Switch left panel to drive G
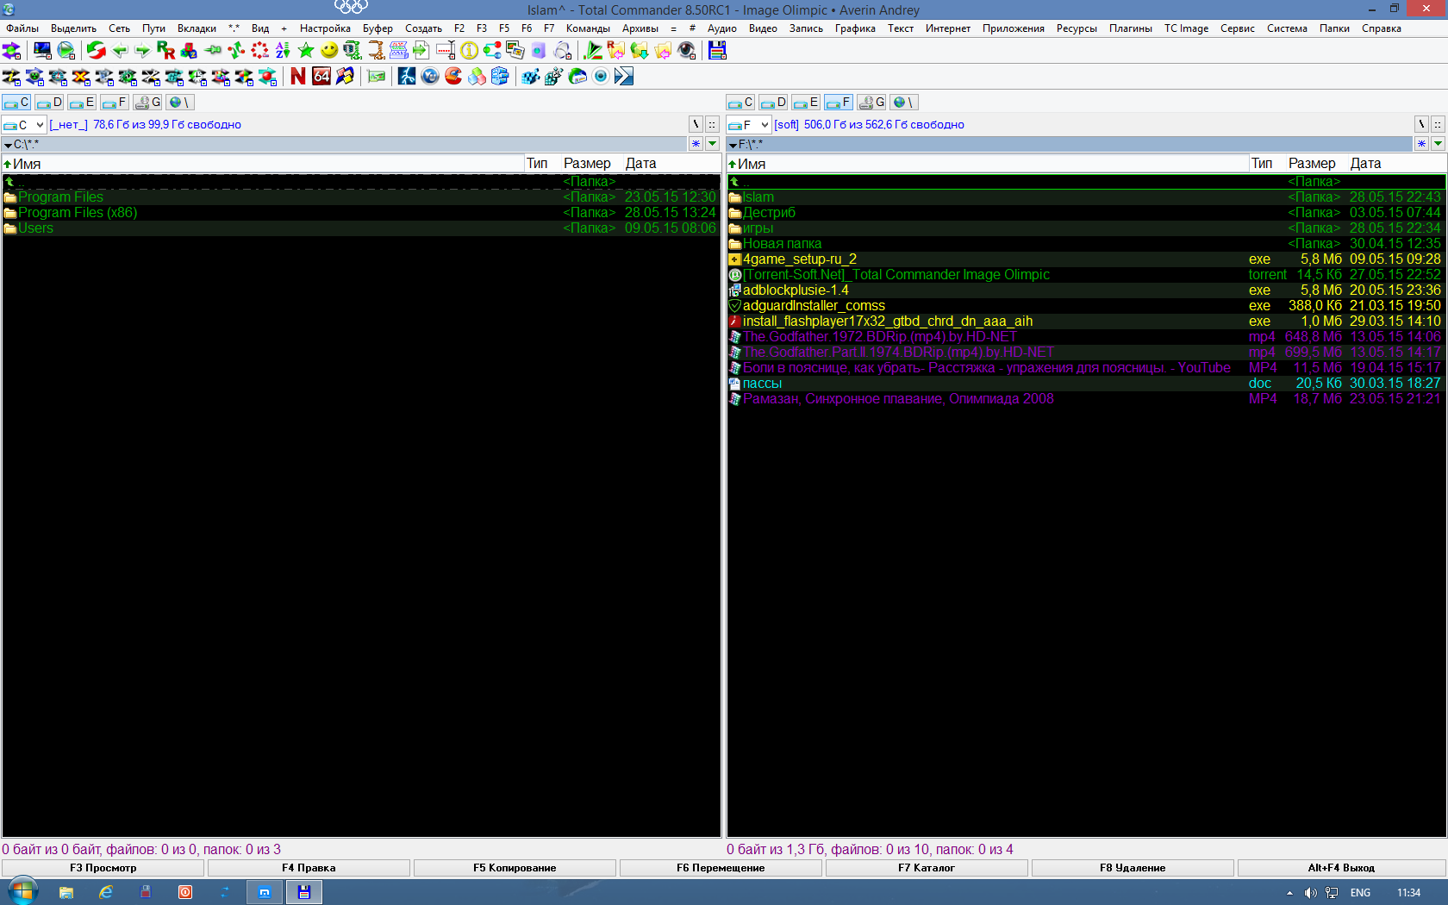Screen dimensions: 1448x905 point(148,103)
